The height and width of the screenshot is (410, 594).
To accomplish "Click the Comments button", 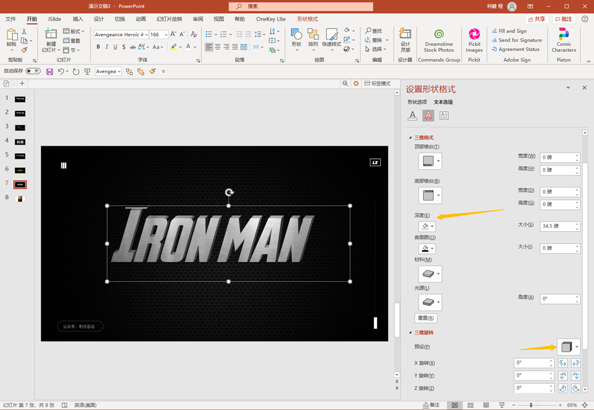I will [563, 19].
